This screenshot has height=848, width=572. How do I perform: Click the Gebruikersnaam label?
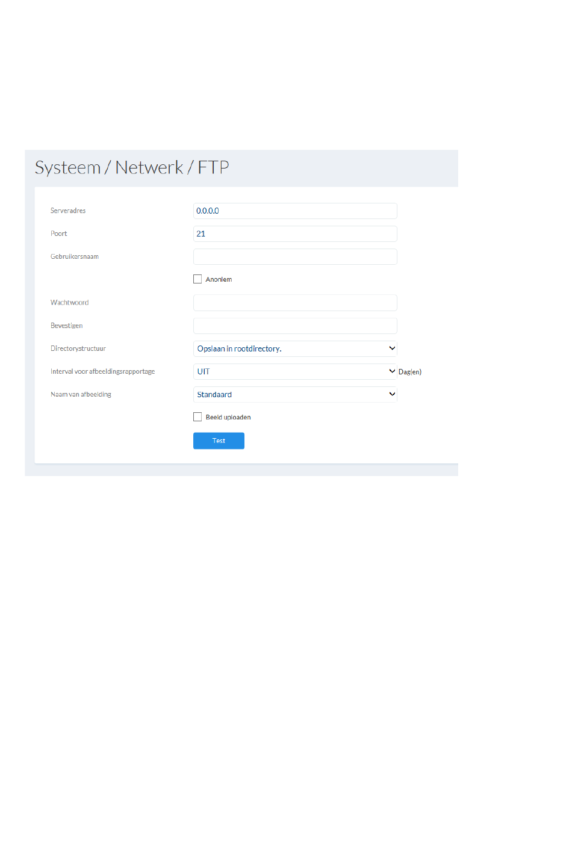click(75, 256)
